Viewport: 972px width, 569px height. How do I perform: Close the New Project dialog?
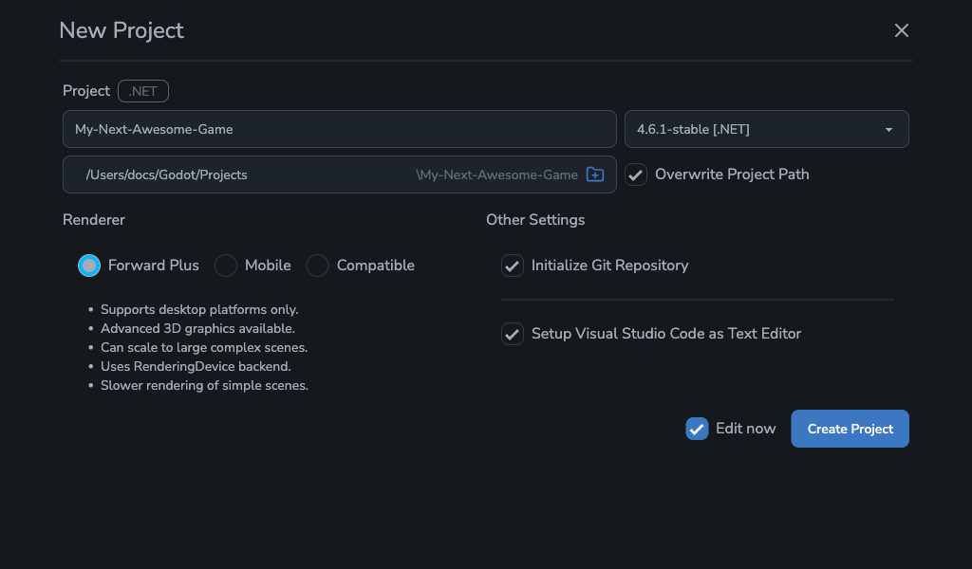[x=901, y=29]
